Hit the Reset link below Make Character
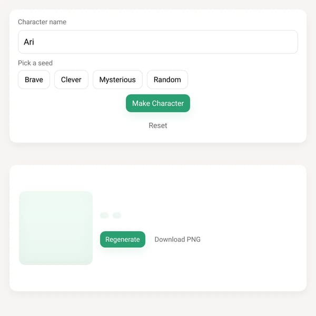 point(158,125)
